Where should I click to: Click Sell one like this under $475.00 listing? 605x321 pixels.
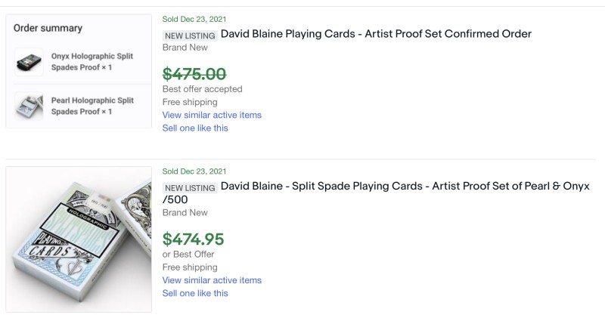(195, 128)
